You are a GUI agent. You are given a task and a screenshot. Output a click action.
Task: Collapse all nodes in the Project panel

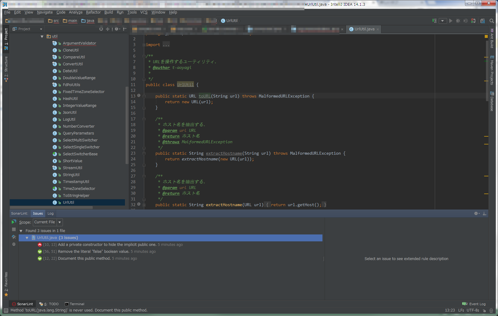point(107,29)
